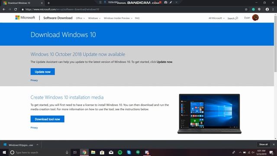Click the taskbar clock showing 6:01 AM
277x156 pixels.
pyautogui.click(x=261, y=152)
